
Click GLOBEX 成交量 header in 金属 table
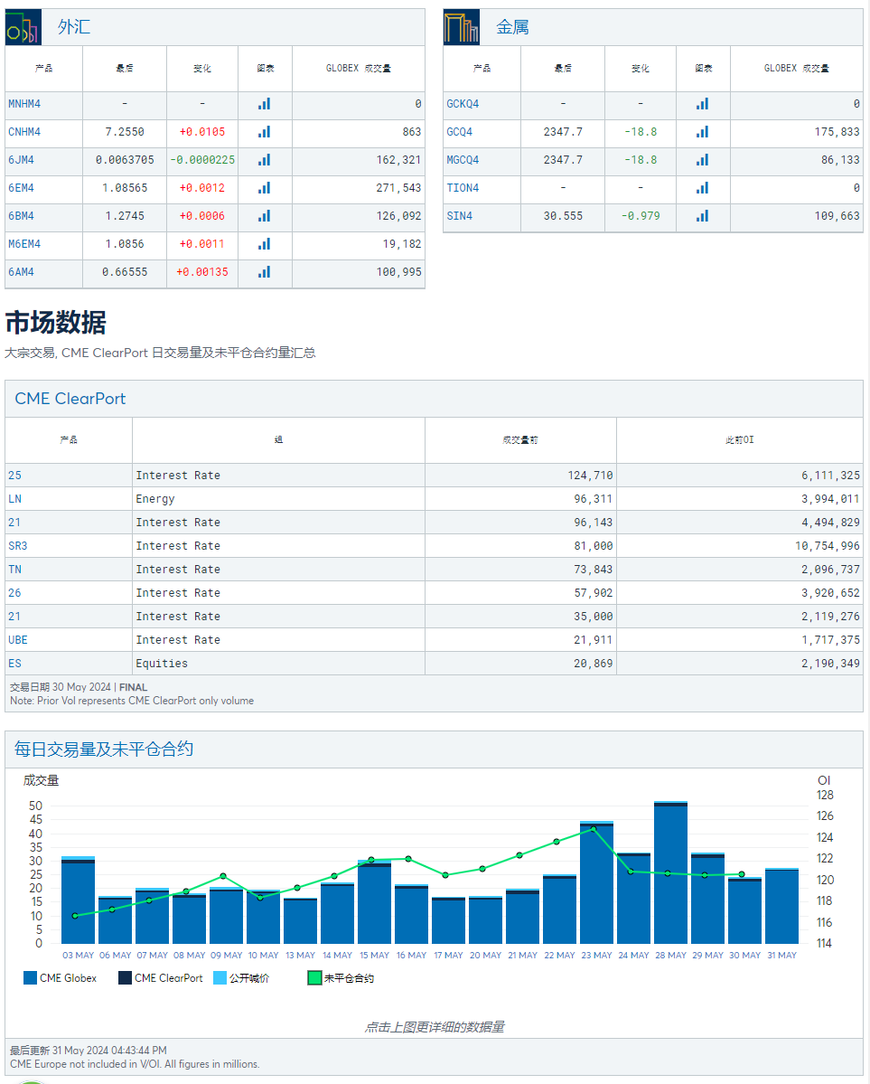[x=797, y=69]
